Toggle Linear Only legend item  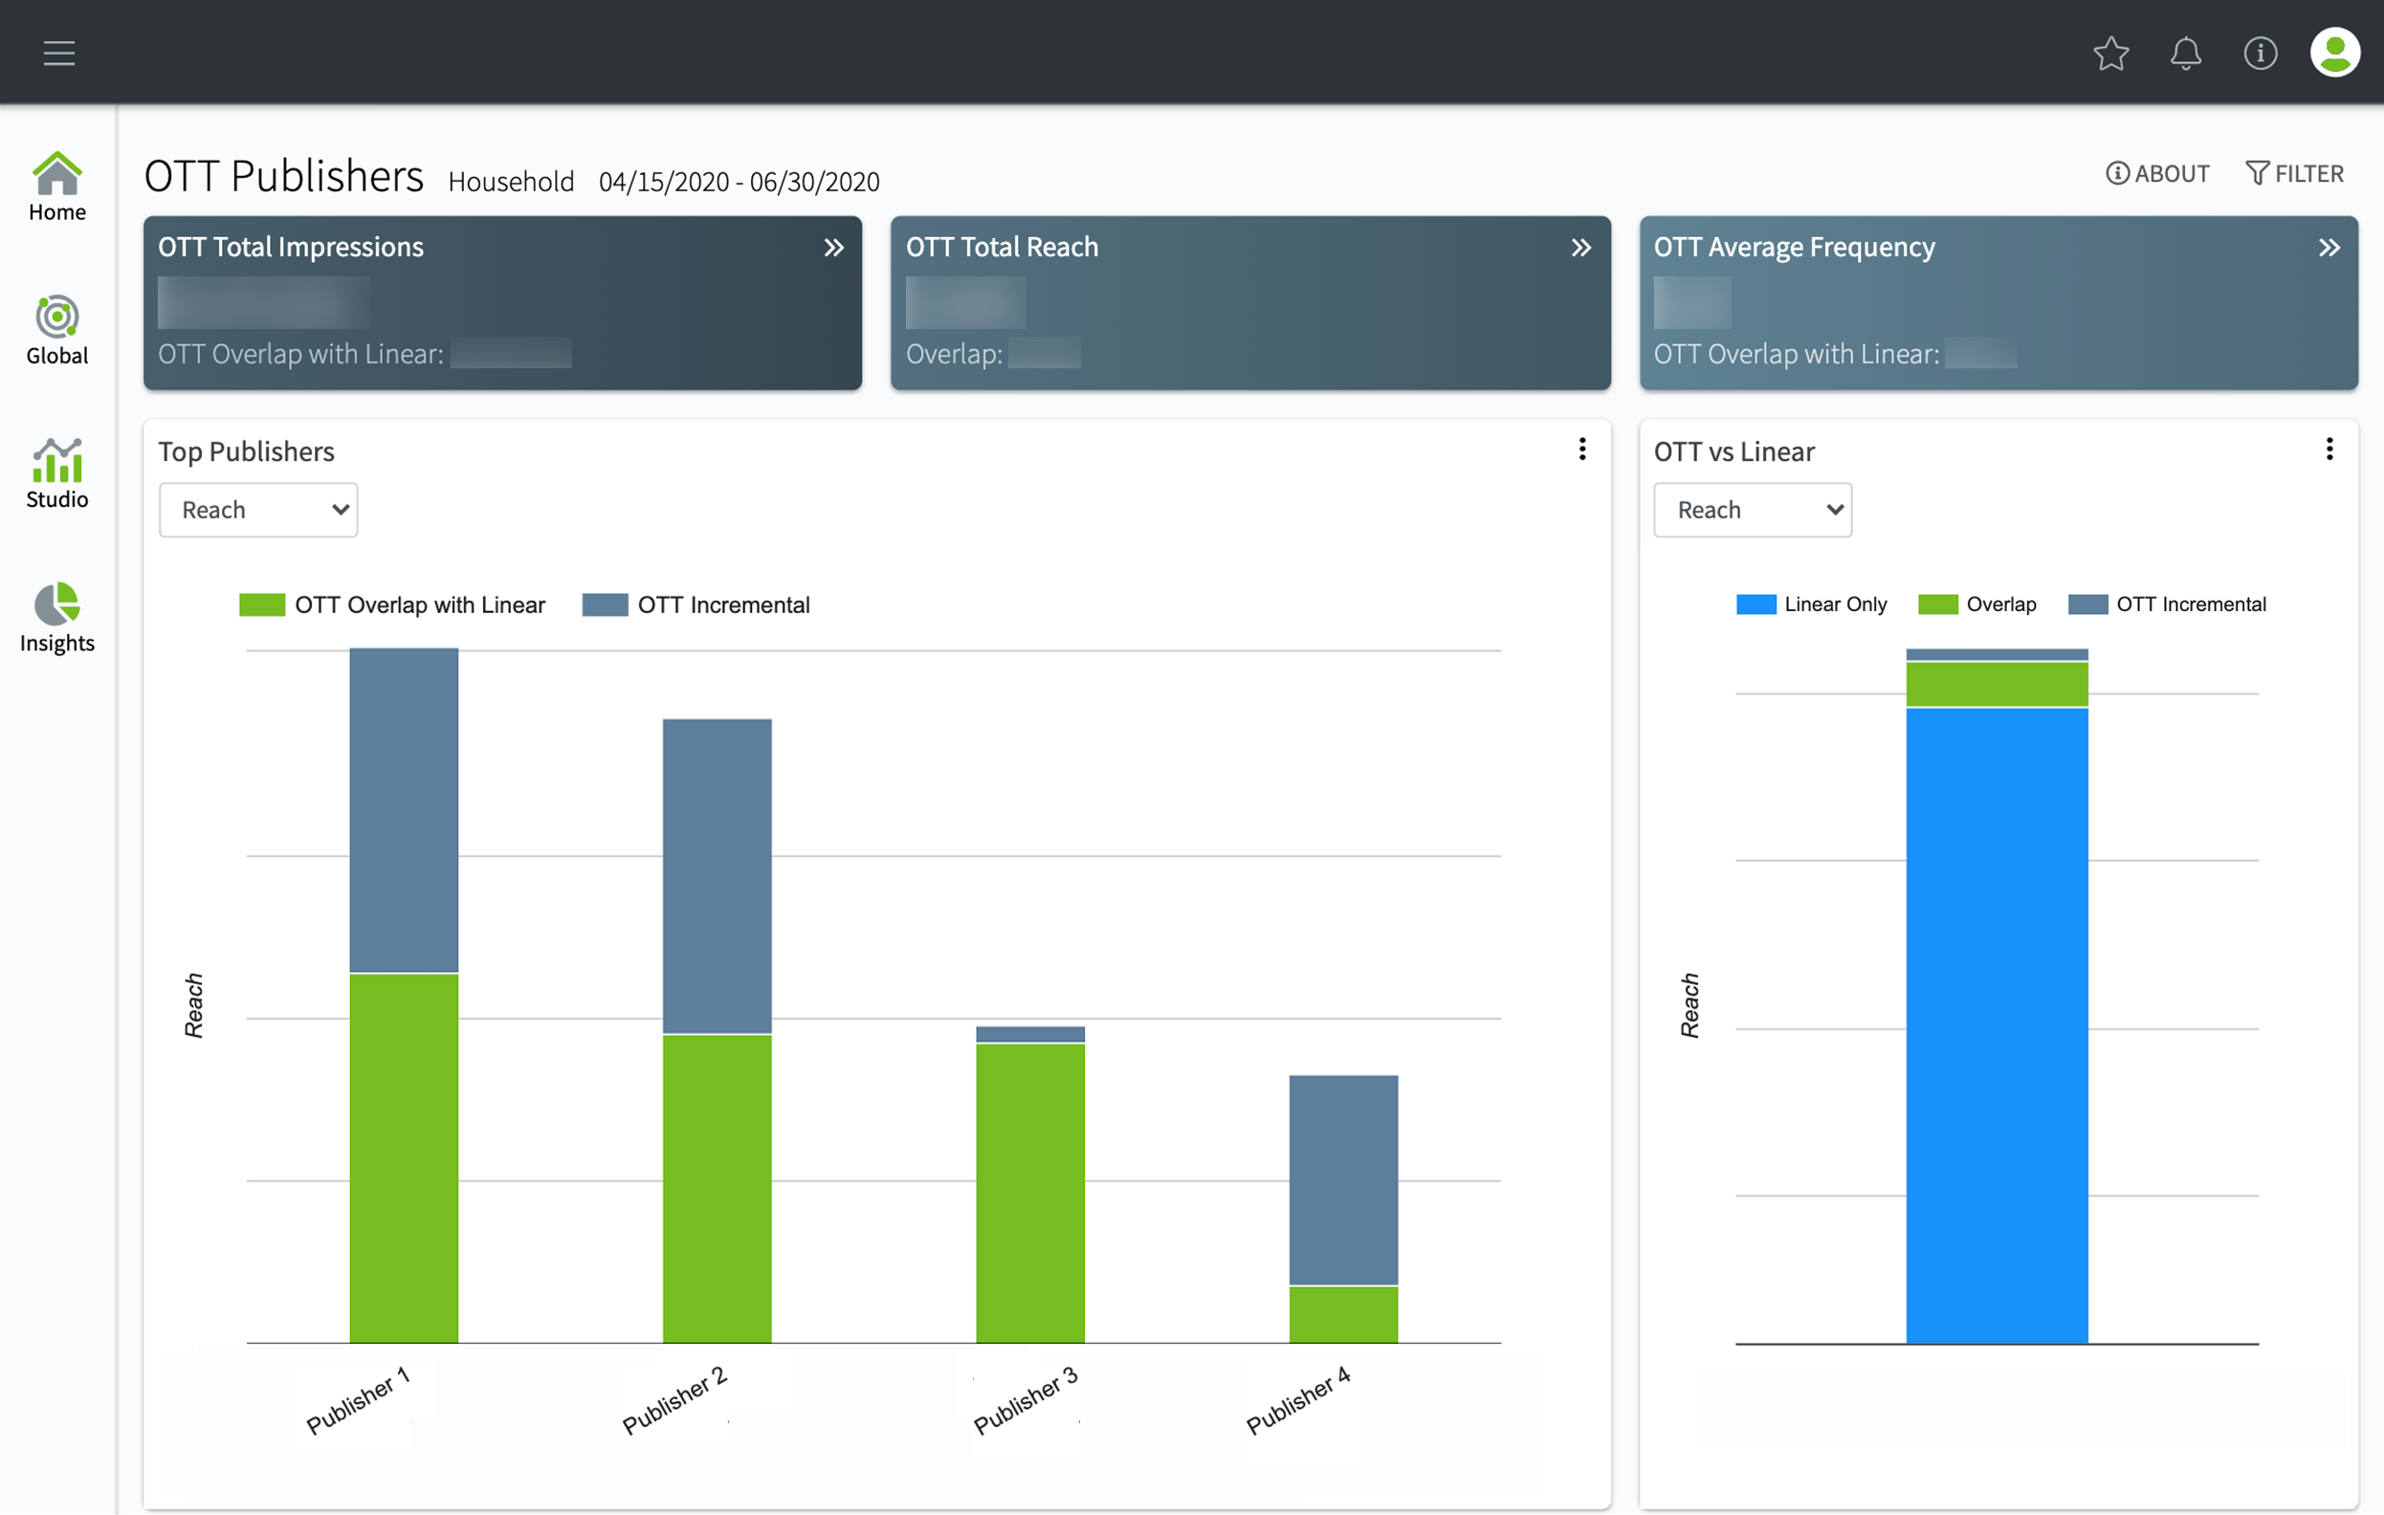1812,604
